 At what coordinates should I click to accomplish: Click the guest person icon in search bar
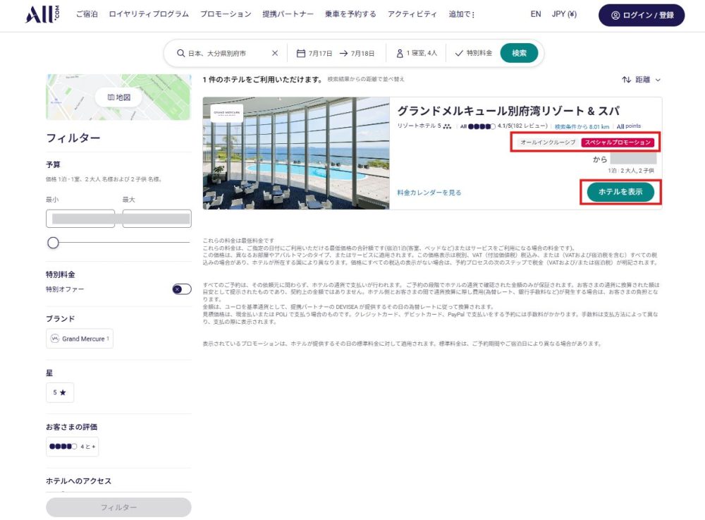(399, 53)
